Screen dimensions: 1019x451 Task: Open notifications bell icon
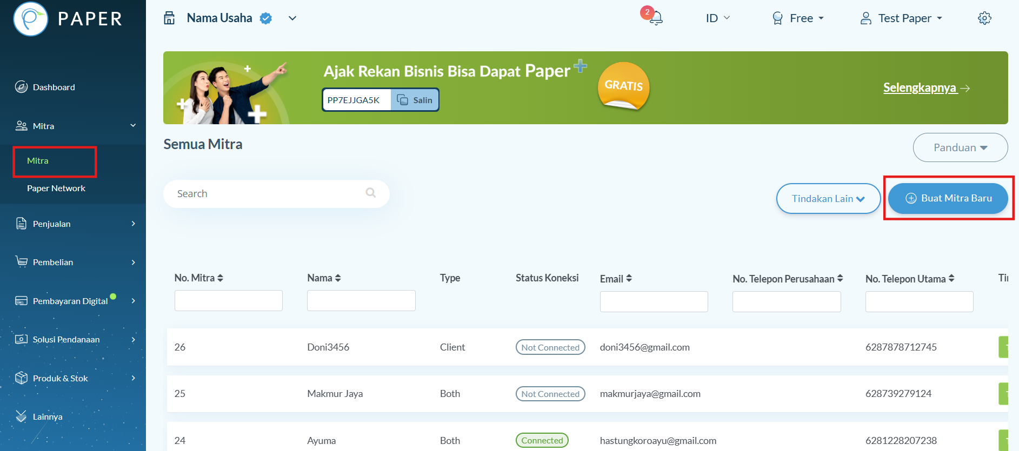656,18
